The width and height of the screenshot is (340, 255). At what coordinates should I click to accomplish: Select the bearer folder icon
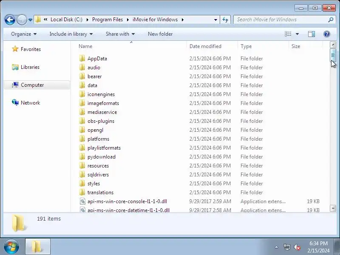point(82,76)
